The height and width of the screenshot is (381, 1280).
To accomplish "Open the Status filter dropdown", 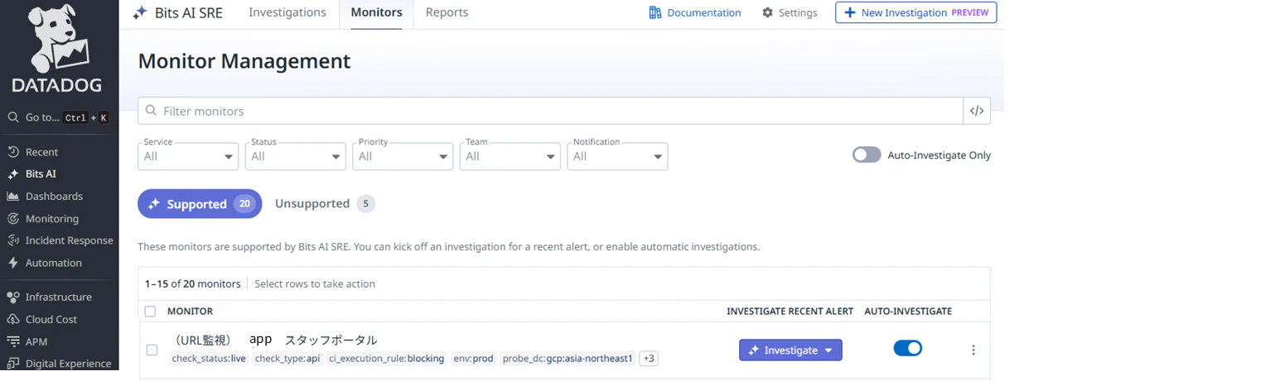I will point(296,156).
